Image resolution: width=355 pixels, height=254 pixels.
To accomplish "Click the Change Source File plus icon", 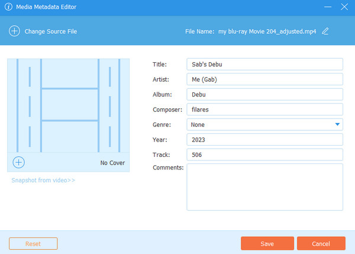I will click(x=14, y=31).
